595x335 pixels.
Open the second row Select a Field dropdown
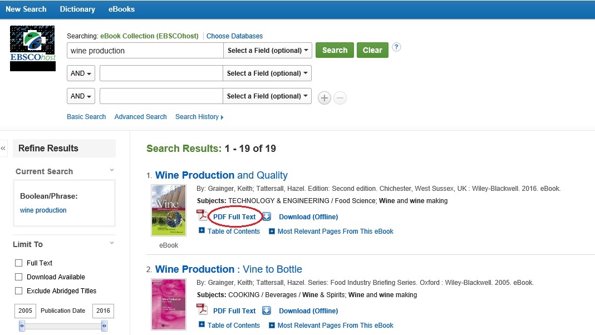tap(267, 73)
